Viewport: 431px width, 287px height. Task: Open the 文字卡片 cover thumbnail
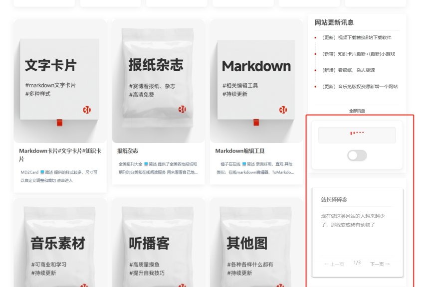tap(60, 80)
